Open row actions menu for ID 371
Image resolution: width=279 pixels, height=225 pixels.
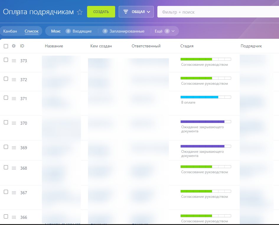coord(14,99)
